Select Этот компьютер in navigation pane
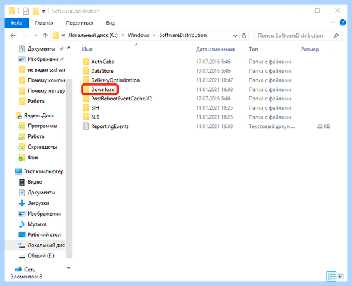 pyautogui.click(x=43, y=171)
